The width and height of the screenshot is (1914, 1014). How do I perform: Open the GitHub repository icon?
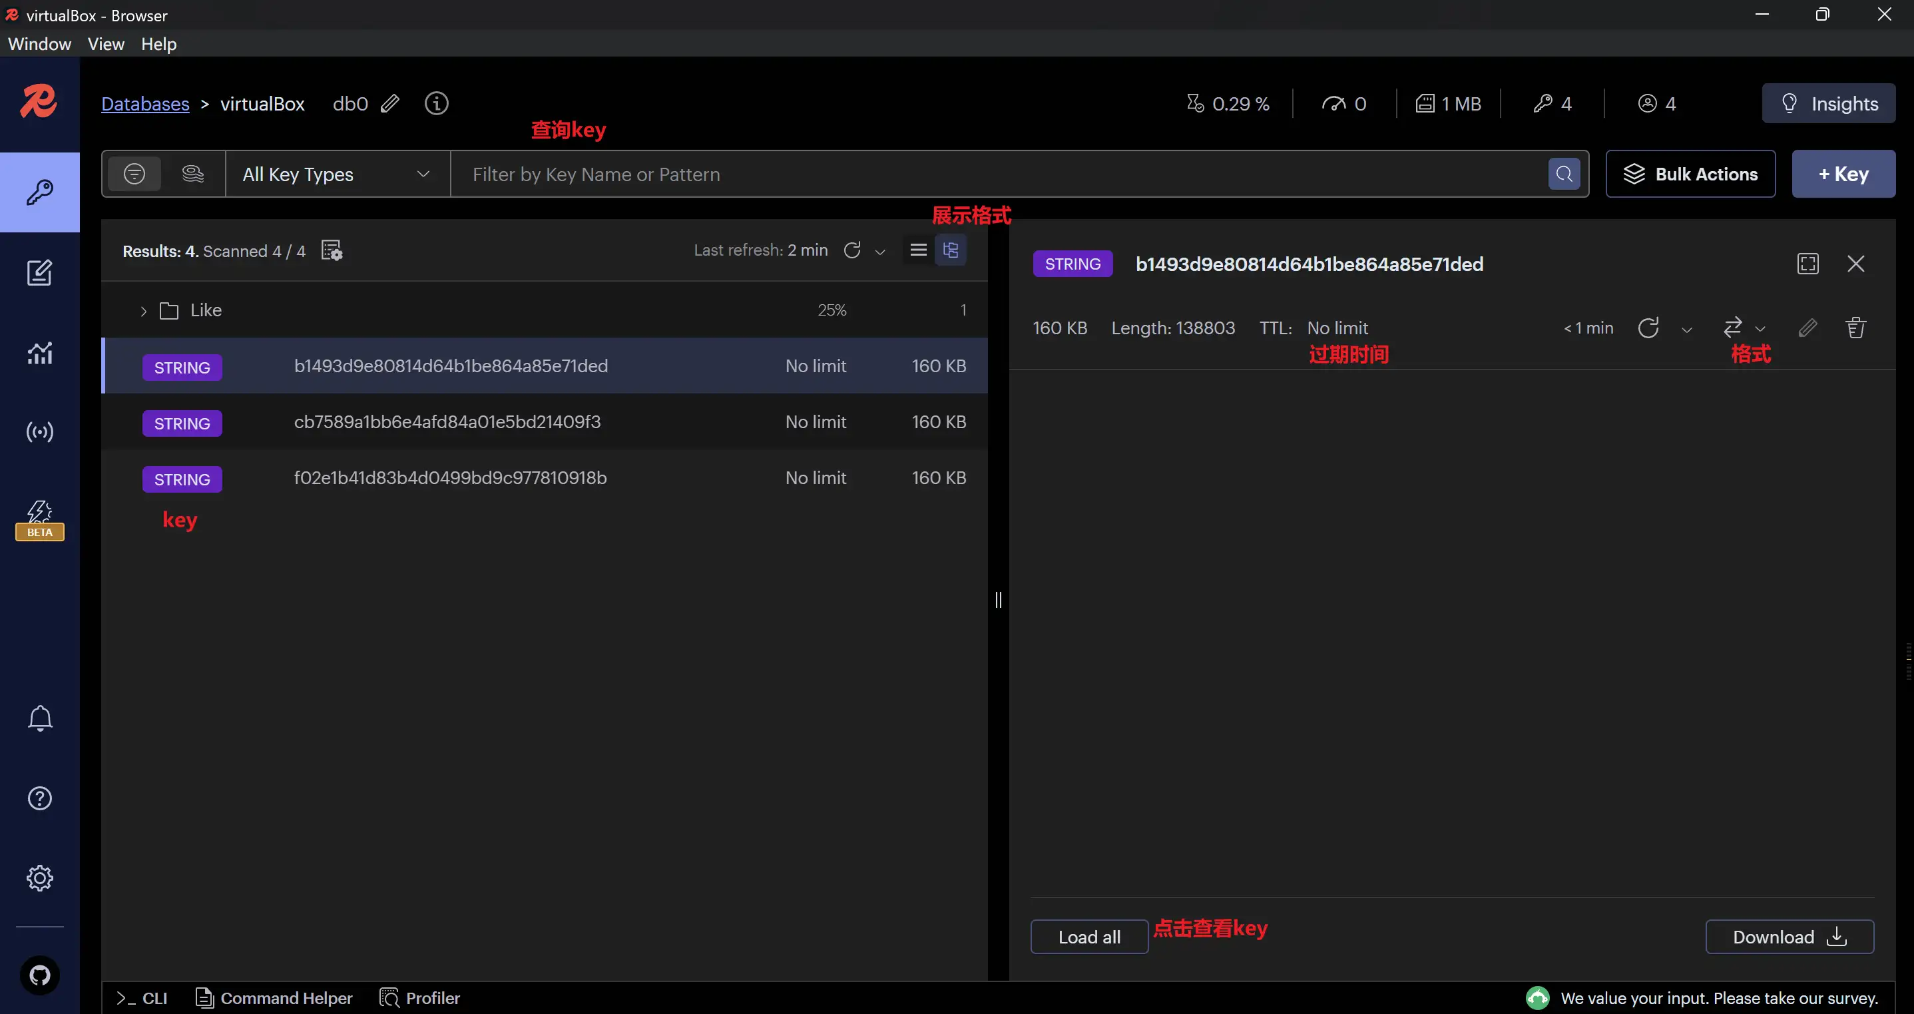[39, 975]
